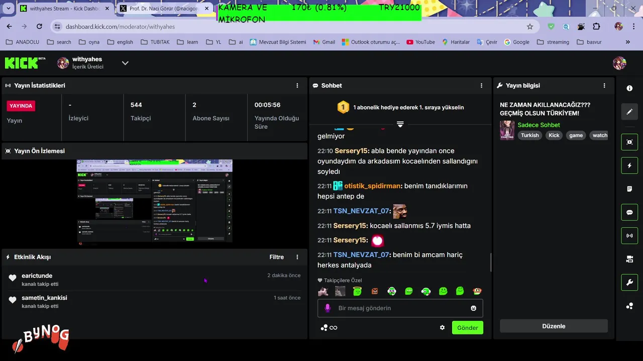Image resolution: width=643 pixels, height=361 pixels.
Task: Open Yayın bilgisi panel three-dot menu
Action: coord(604,86)
